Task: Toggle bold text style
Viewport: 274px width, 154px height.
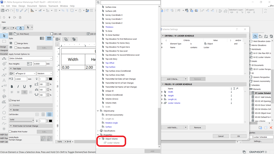Action: pyautogui.click(x=12, y=87)
